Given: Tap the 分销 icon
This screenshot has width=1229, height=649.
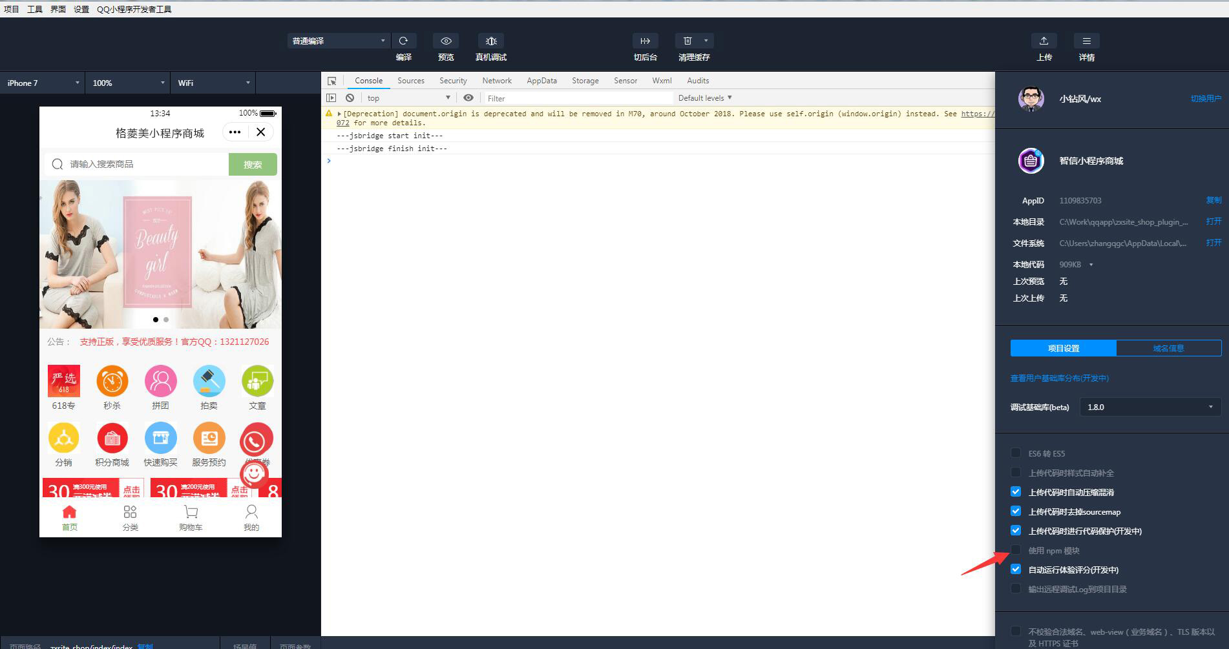Looking at the screenshot, I should click(x=64, y=438).
